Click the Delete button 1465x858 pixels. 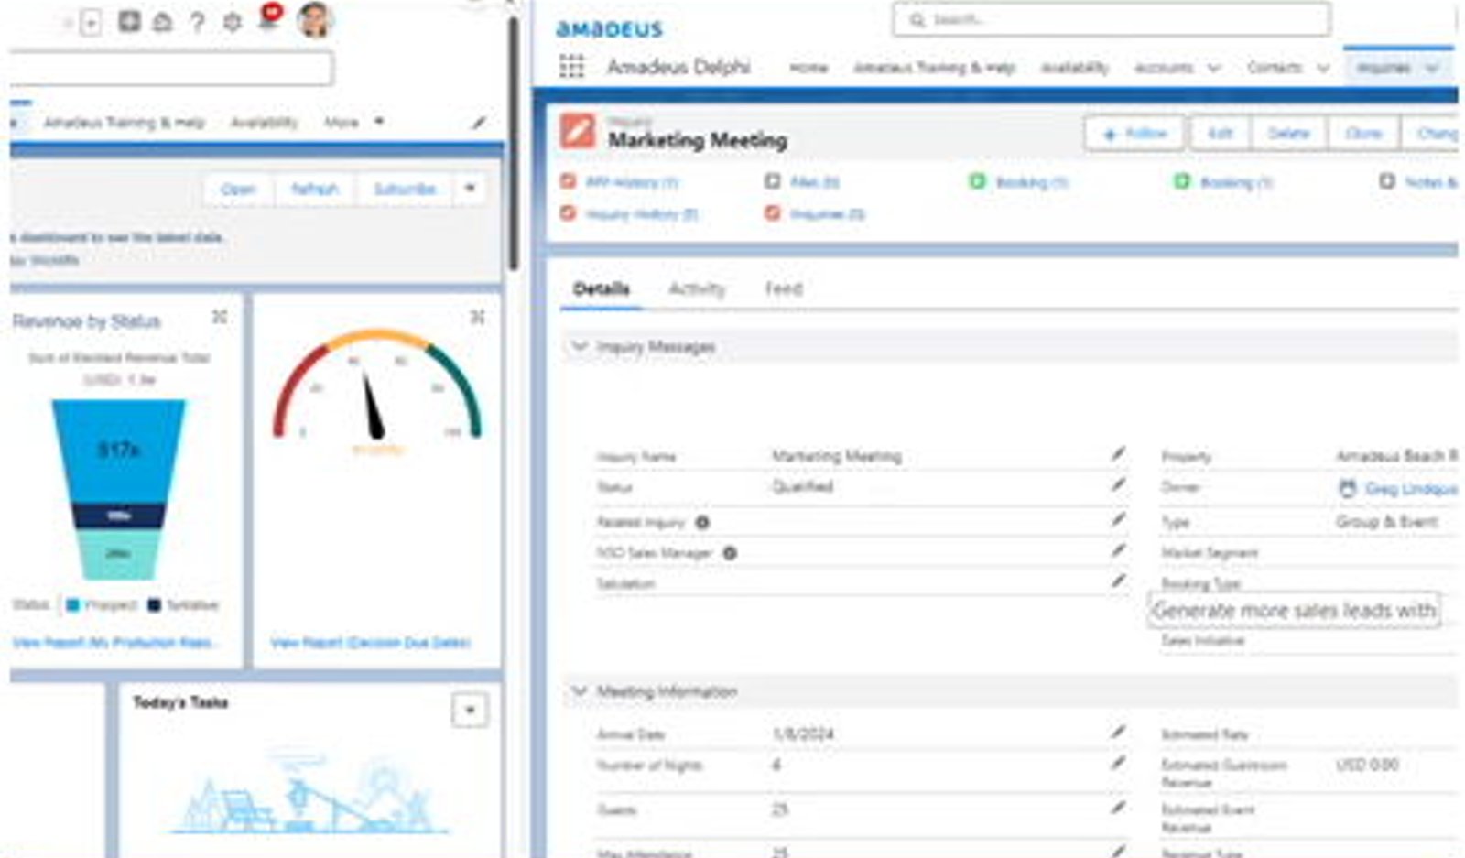click(x=1289, y=134)
